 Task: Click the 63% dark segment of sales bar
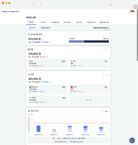[x=96, y=41]
